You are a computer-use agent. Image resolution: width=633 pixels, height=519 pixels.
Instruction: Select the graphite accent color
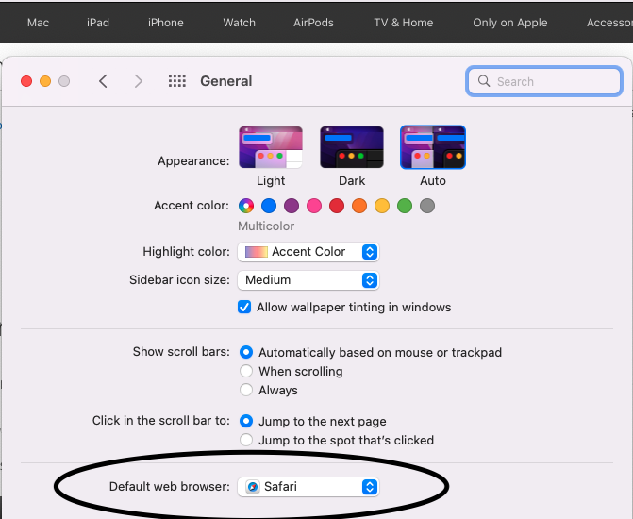(x=427, y=206)
